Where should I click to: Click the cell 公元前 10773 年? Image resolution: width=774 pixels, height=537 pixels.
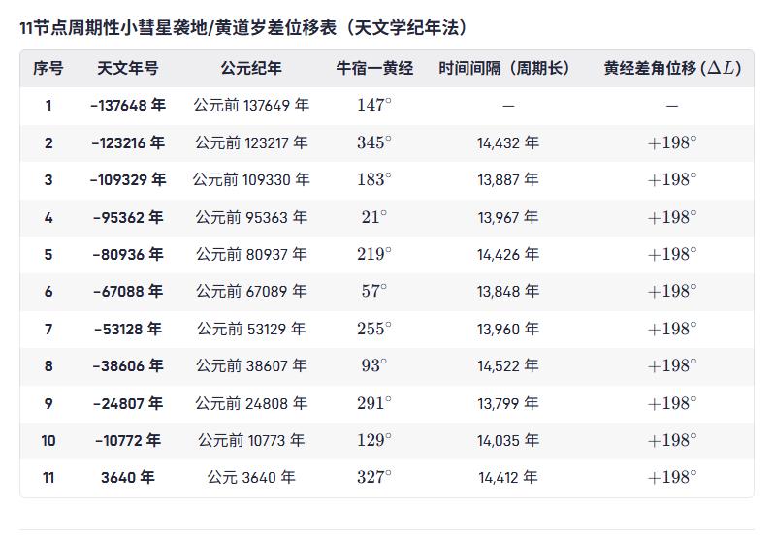(x=251, y=440)
